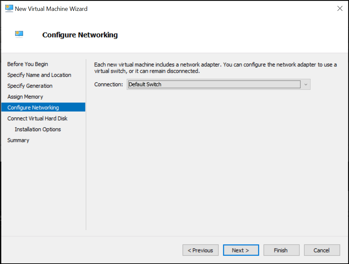
Task: Click the Default Switch selection field
Action: coord(214,84)
